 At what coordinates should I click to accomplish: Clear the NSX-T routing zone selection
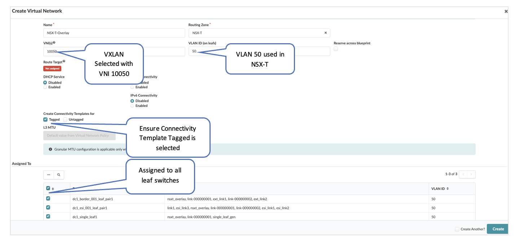pyautogui.click(x=325, y=33)
